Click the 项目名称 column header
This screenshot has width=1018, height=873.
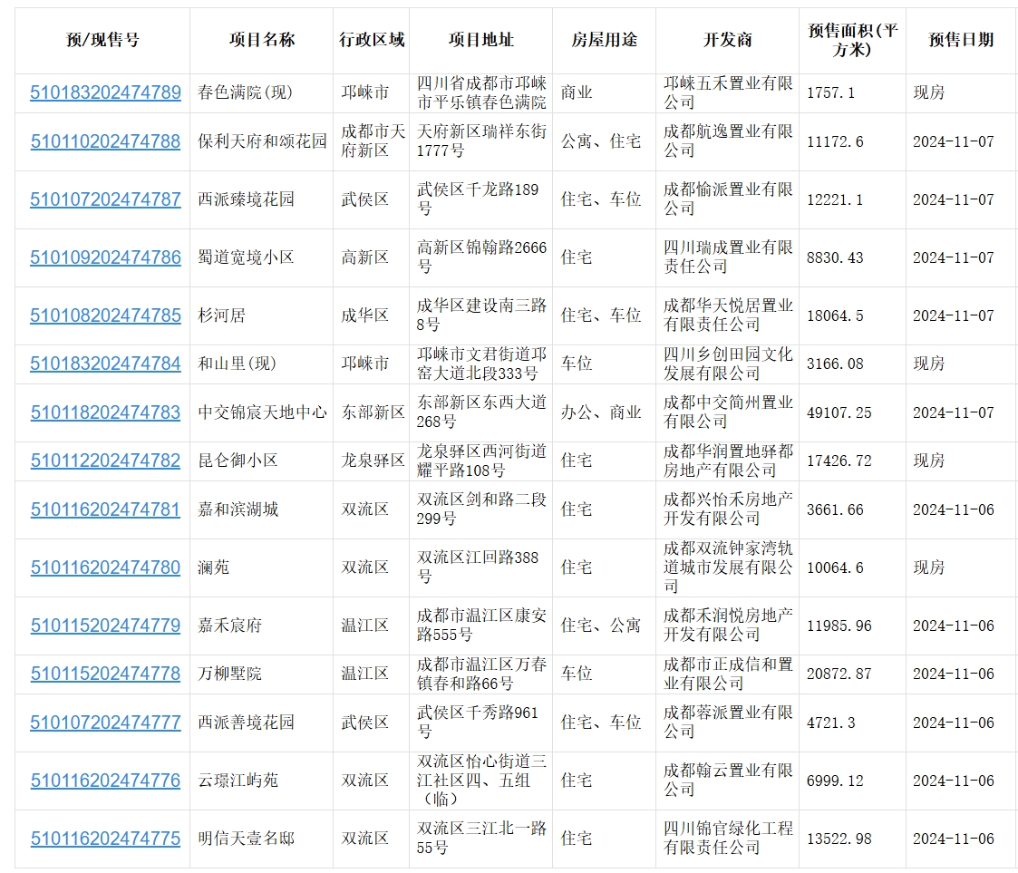[x=262, y=40]
